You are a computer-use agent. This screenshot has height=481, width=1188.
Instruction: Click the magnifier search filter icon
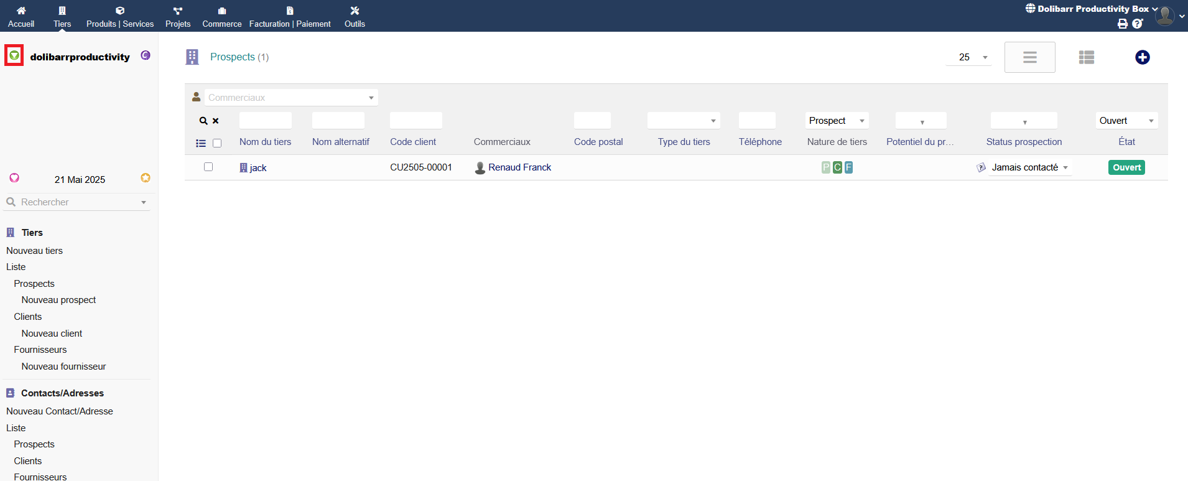(x=203, y=121)
